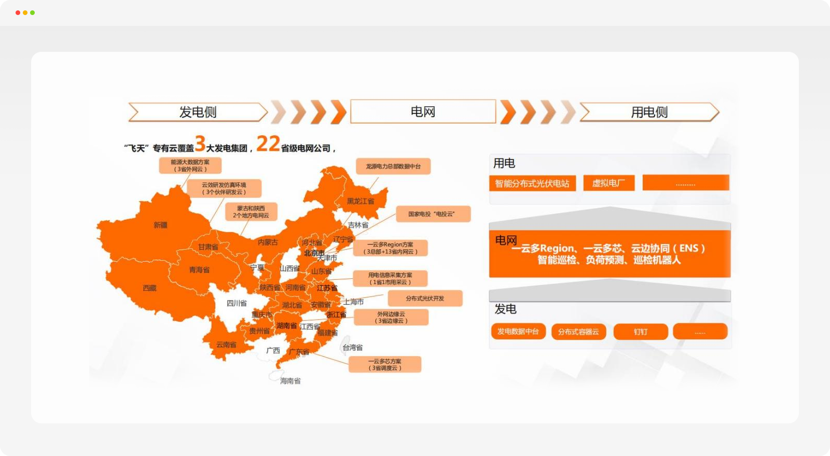The width and height of the screenshot is (830, 456).
Task: Open the 钉钉 button
Action: pyautogui.click(x=640, y=332)
